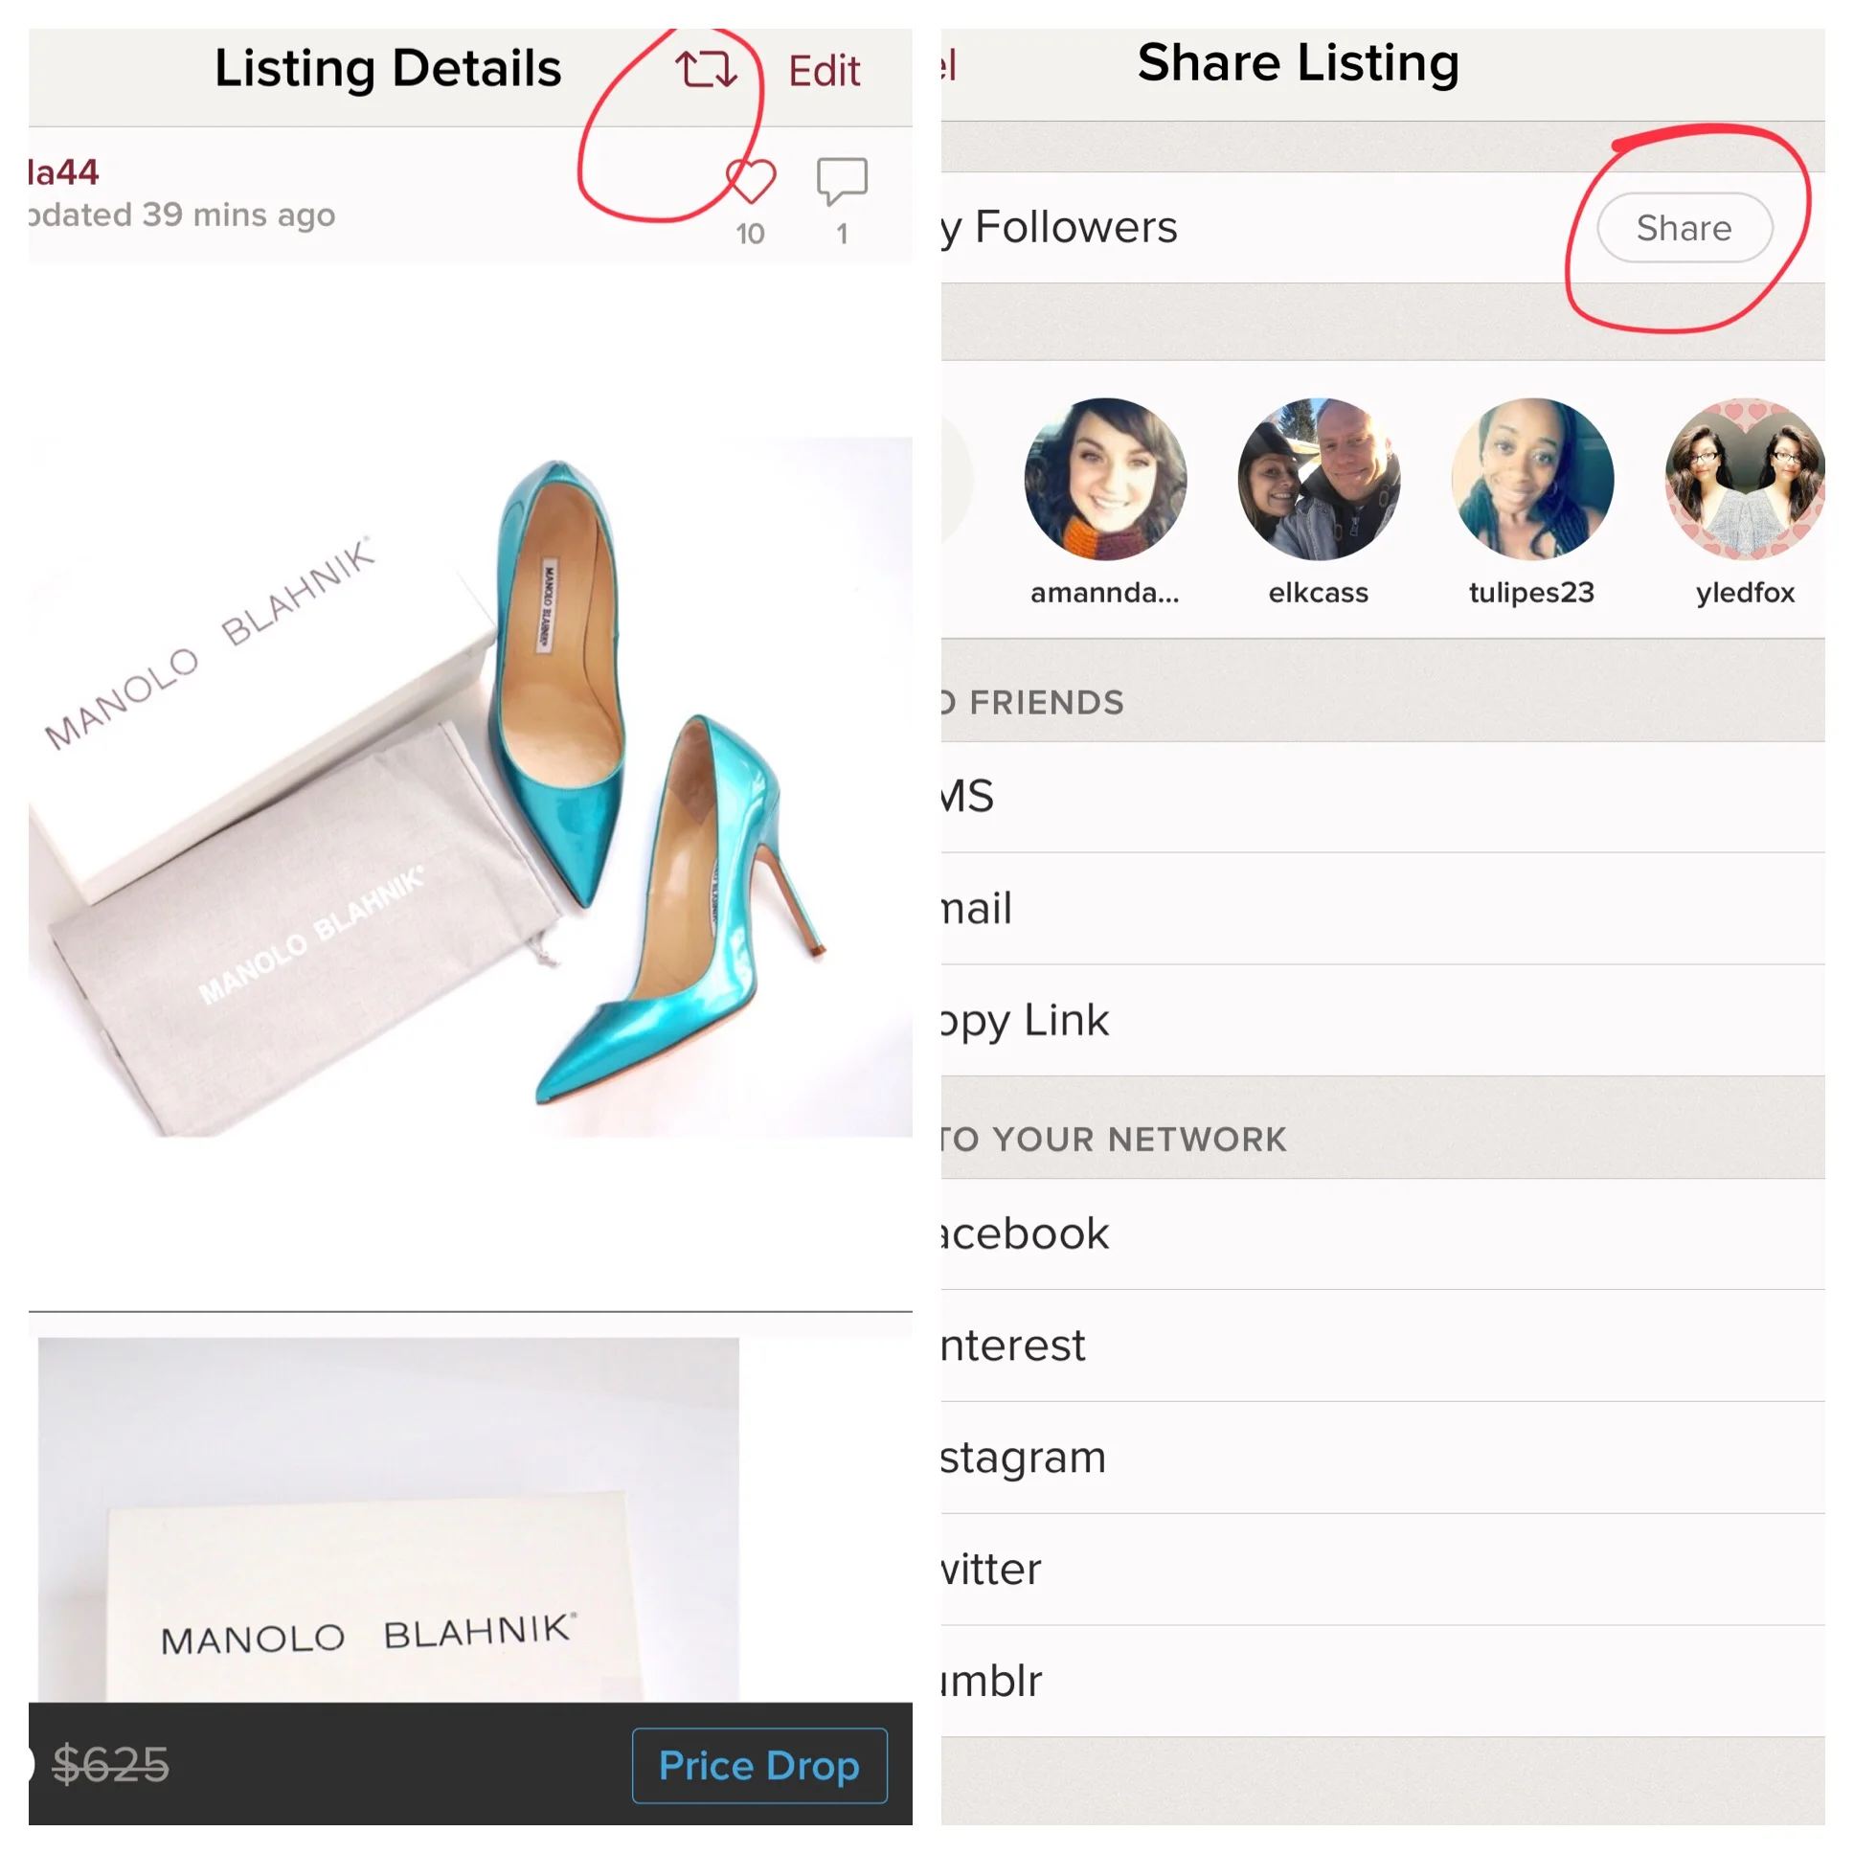Select amannda profile avatar
This screenshot has width=1854, height=1854.
pos(1105,480)
